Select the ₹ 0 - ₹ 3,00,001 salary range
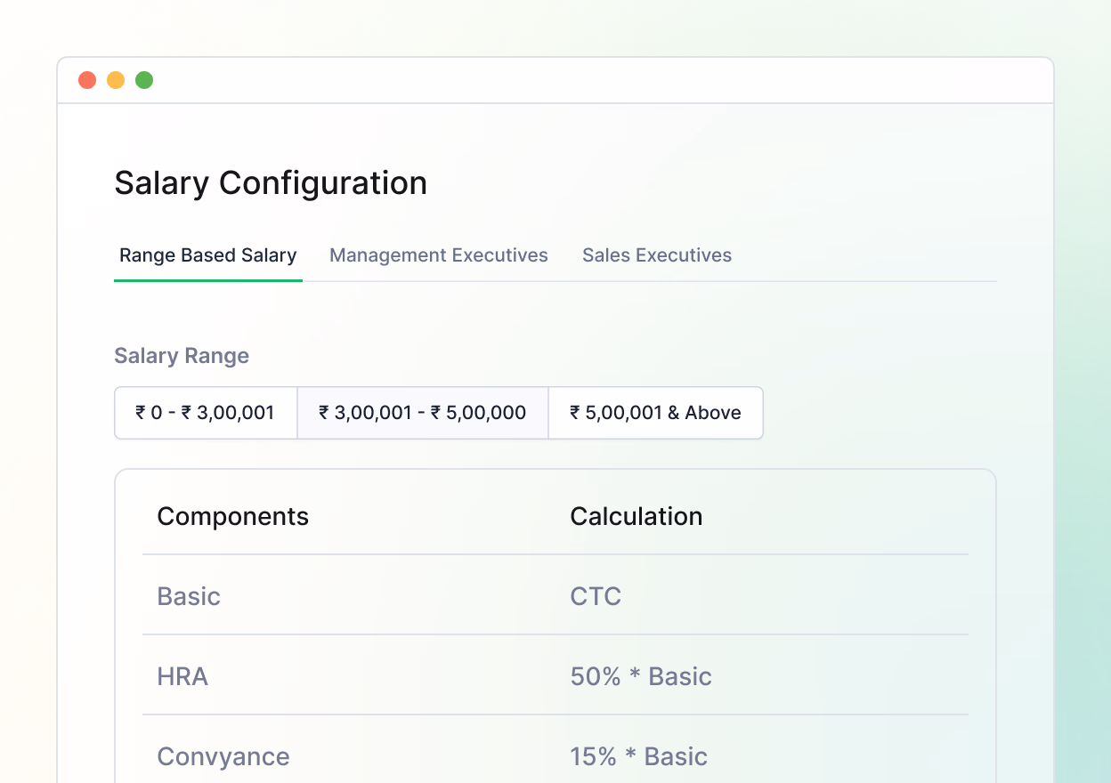Screen dimensions: 1111x783 (x=206, y=413)
